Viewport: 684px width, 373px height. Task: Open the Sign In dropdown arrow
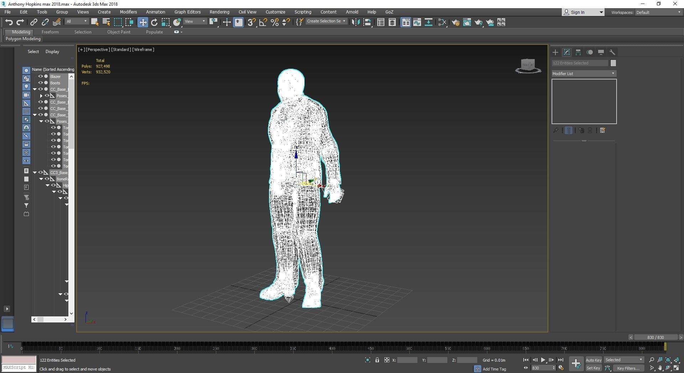pyautogui.click(x=601, y=12)
